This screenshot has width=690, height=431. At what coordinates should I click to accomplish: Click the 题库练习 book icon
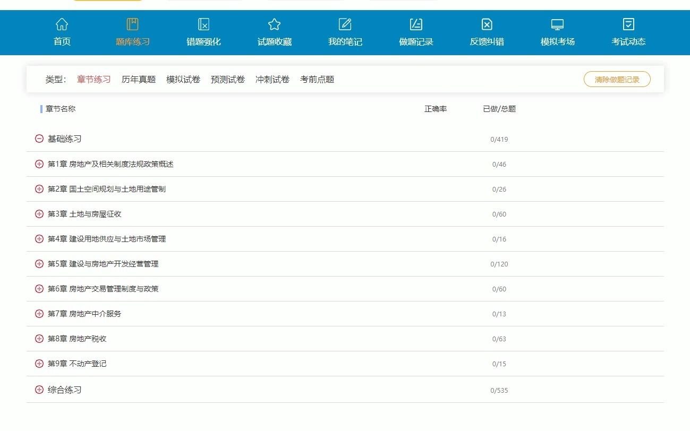coord(133,24)
